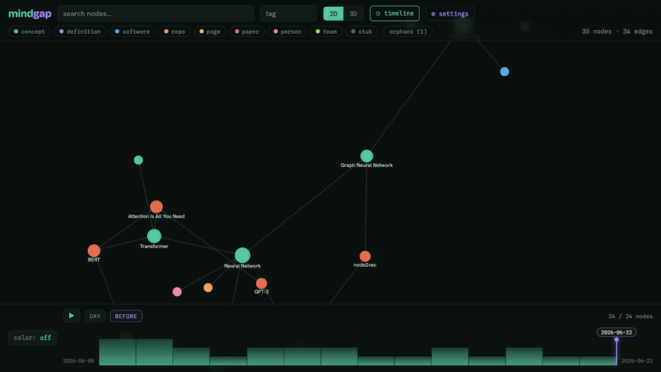Click the second timeline histogram bar

[x=154, y=352]
